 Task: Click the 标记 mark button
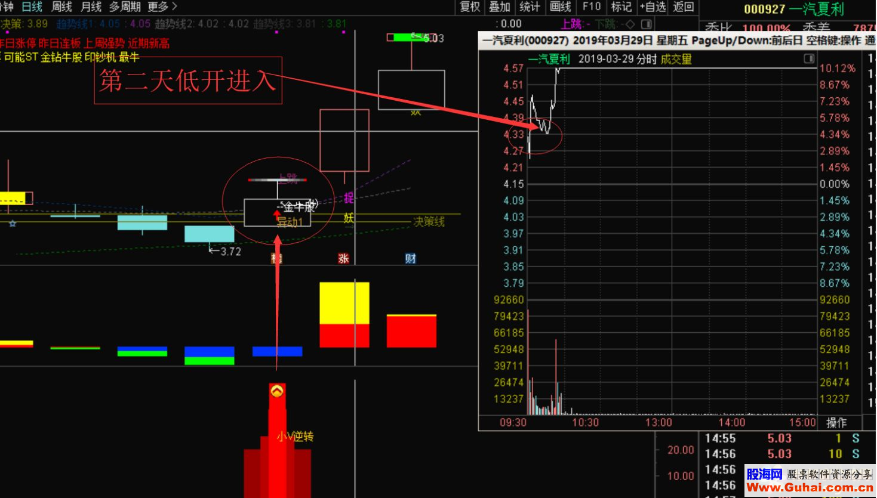point(621,7)
